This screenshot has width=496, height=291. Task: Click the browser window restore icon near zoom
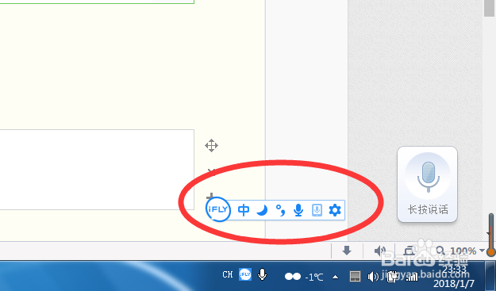pyautogui.click(x=409, y=251)
